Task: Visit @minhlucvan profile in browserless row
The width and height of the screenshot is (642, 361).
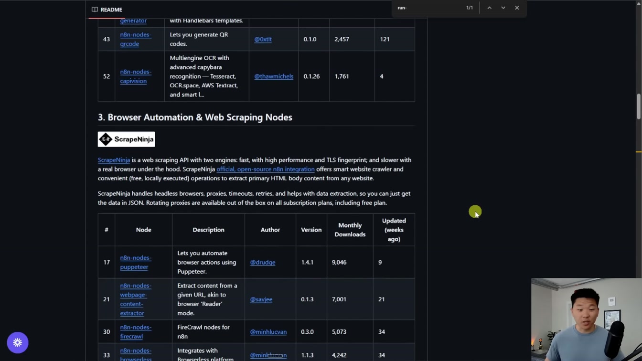Action: point(268,355)
